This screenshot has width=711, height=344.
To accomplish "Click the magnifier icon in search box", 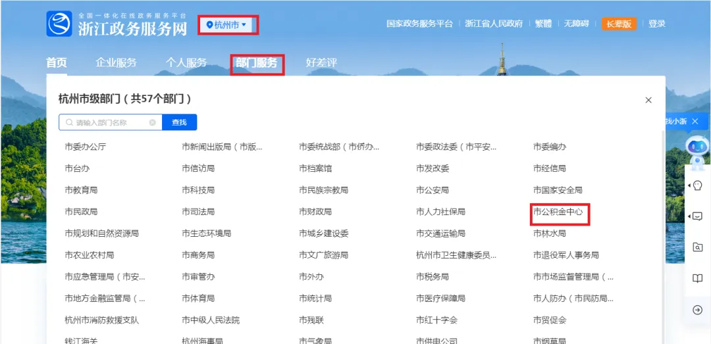I will (69, 122).
